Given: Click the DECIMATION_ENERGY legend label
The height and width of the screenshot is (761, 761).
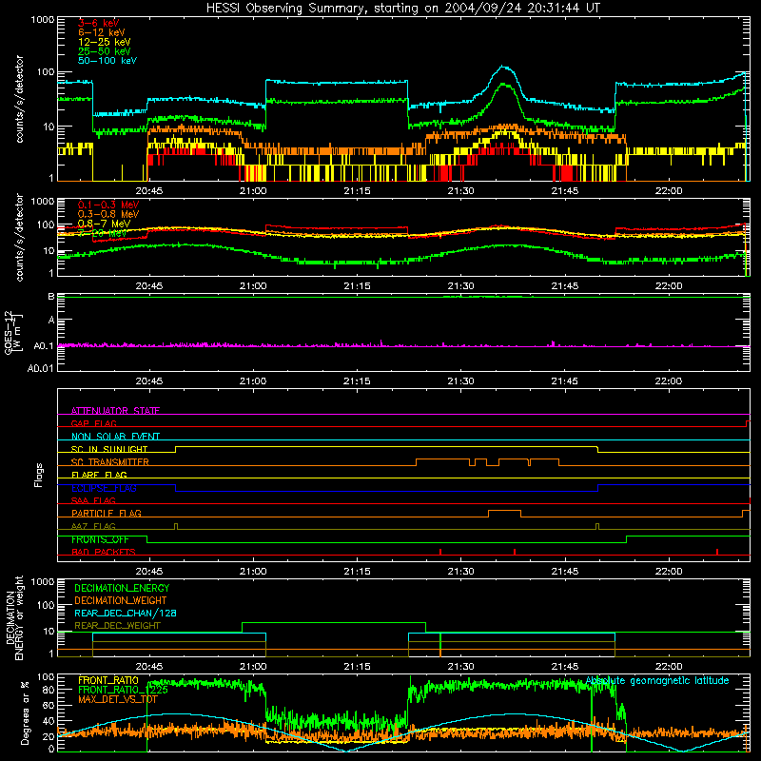Looking at the screenshot, I should [122, 588].
